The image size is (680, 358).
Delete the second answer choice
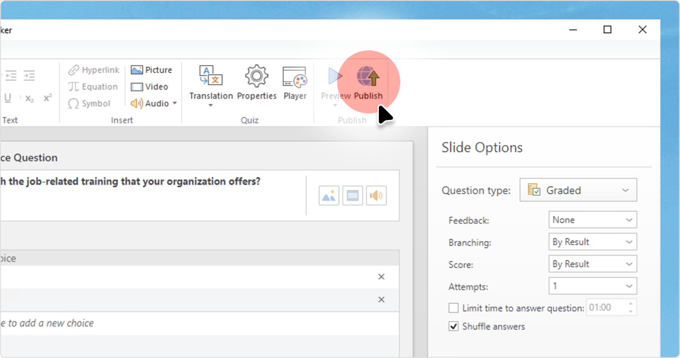pyautogui.click(x=381, y=300)
